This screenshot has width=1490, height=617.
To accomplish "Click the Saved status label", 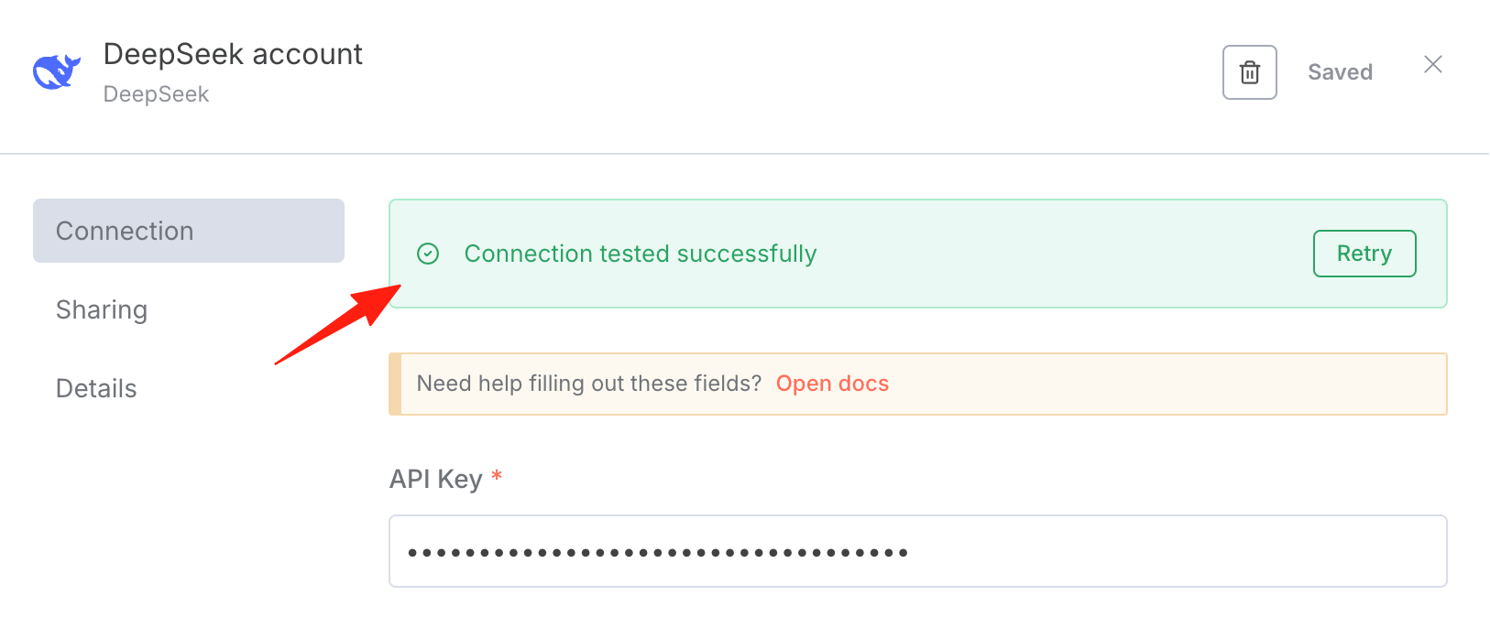I will click(1340, 72).
